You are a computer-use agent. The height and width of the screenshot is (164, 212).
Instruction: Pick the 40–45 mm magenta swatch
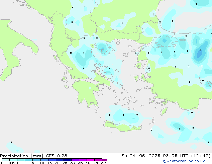[91, 160]
